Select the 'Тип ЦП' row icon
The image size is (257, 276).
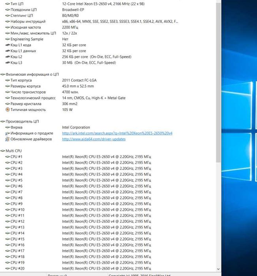point(8,4)
